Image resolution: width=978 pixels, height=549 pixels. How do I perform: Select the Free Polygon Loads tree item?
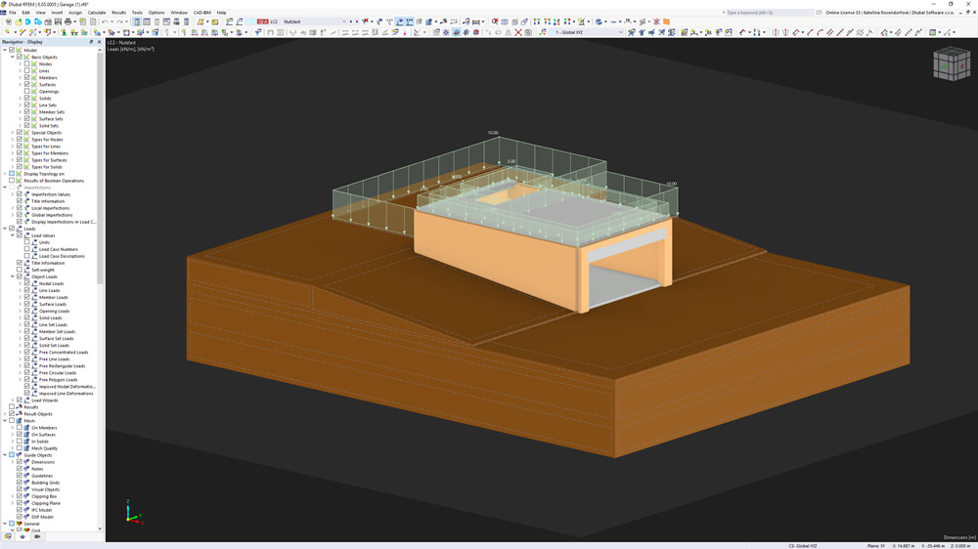point(58,379)
